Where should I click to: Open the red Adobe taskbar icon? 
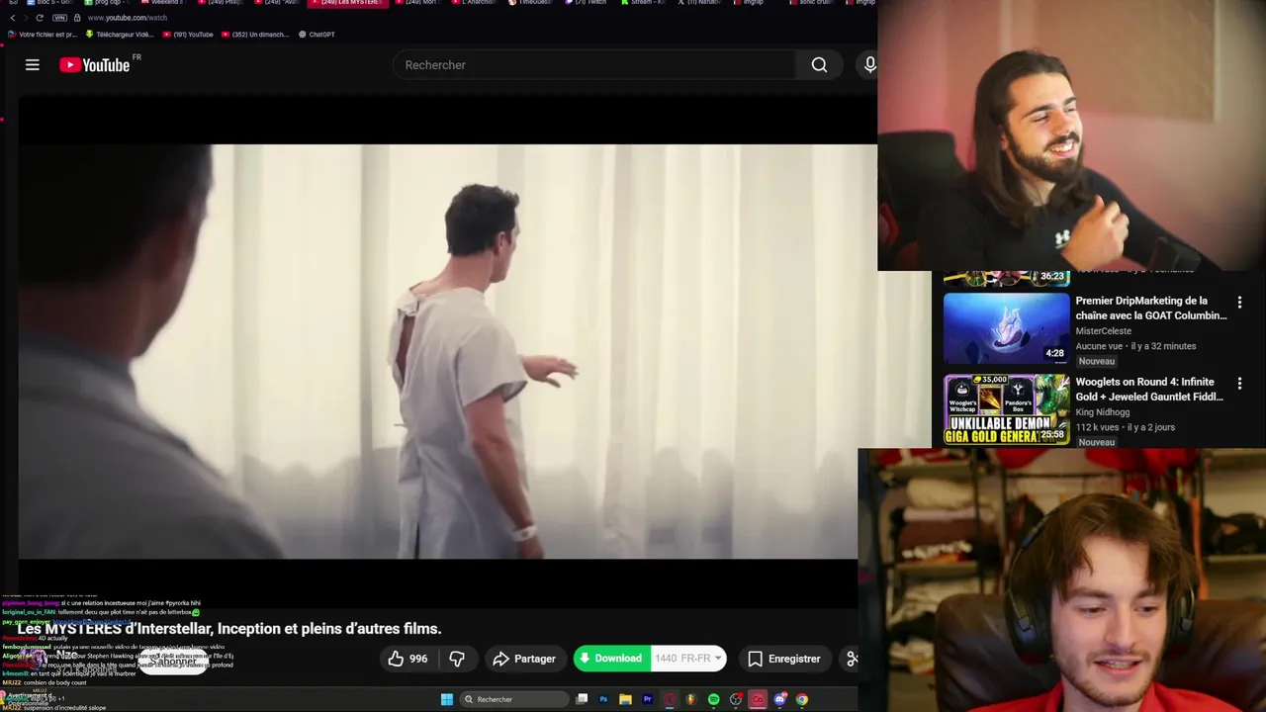758,699
